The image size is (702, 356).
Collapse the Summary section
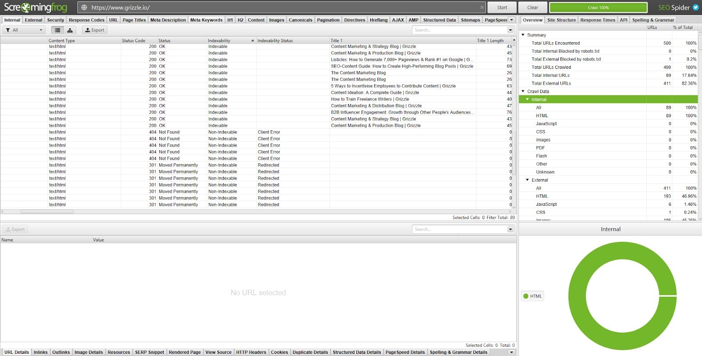point(523,35)
